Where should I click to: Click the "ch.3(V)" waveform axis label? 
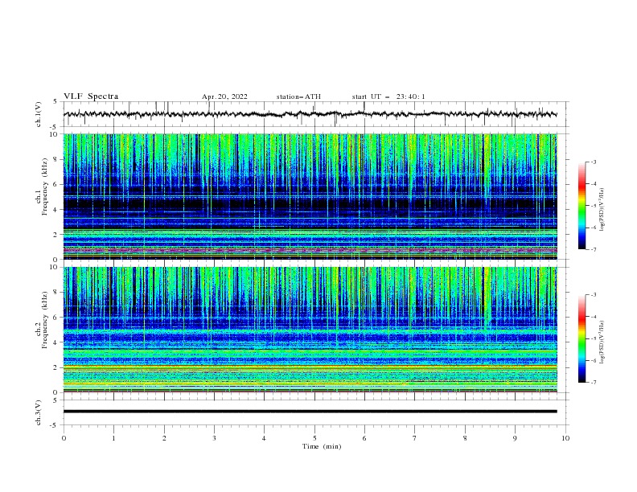point(39,412)
